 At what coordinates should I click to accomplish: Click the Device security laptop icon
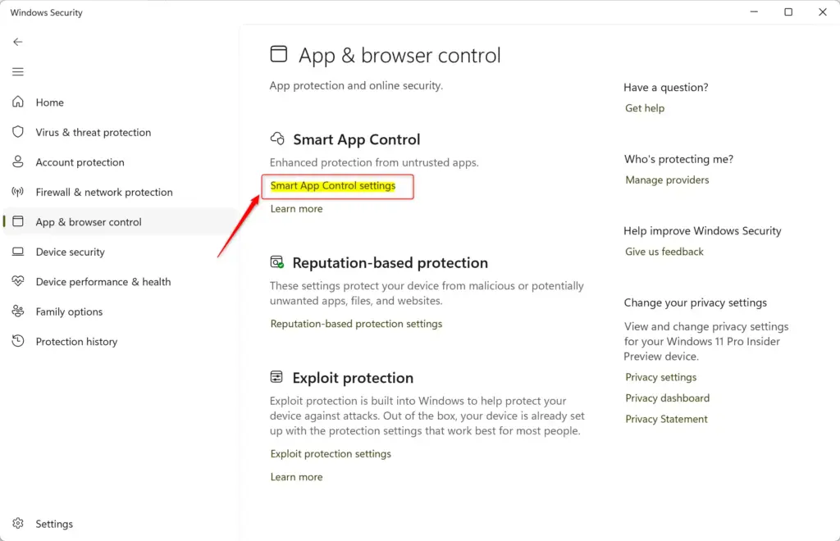pyautogui.click(x=18, y=252)
